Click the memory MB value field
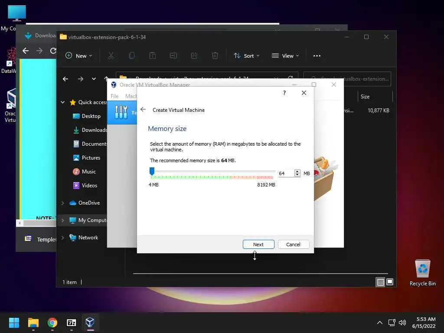 pos(286,173)
